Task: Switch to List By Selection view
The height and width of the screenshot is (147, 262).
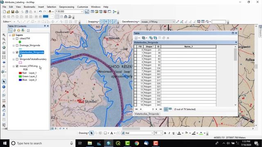Action: point(23,30)
